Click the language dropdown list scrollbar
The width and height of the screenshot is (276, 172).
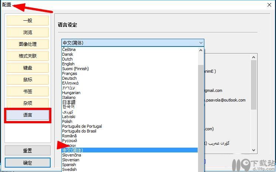point(201,111)
